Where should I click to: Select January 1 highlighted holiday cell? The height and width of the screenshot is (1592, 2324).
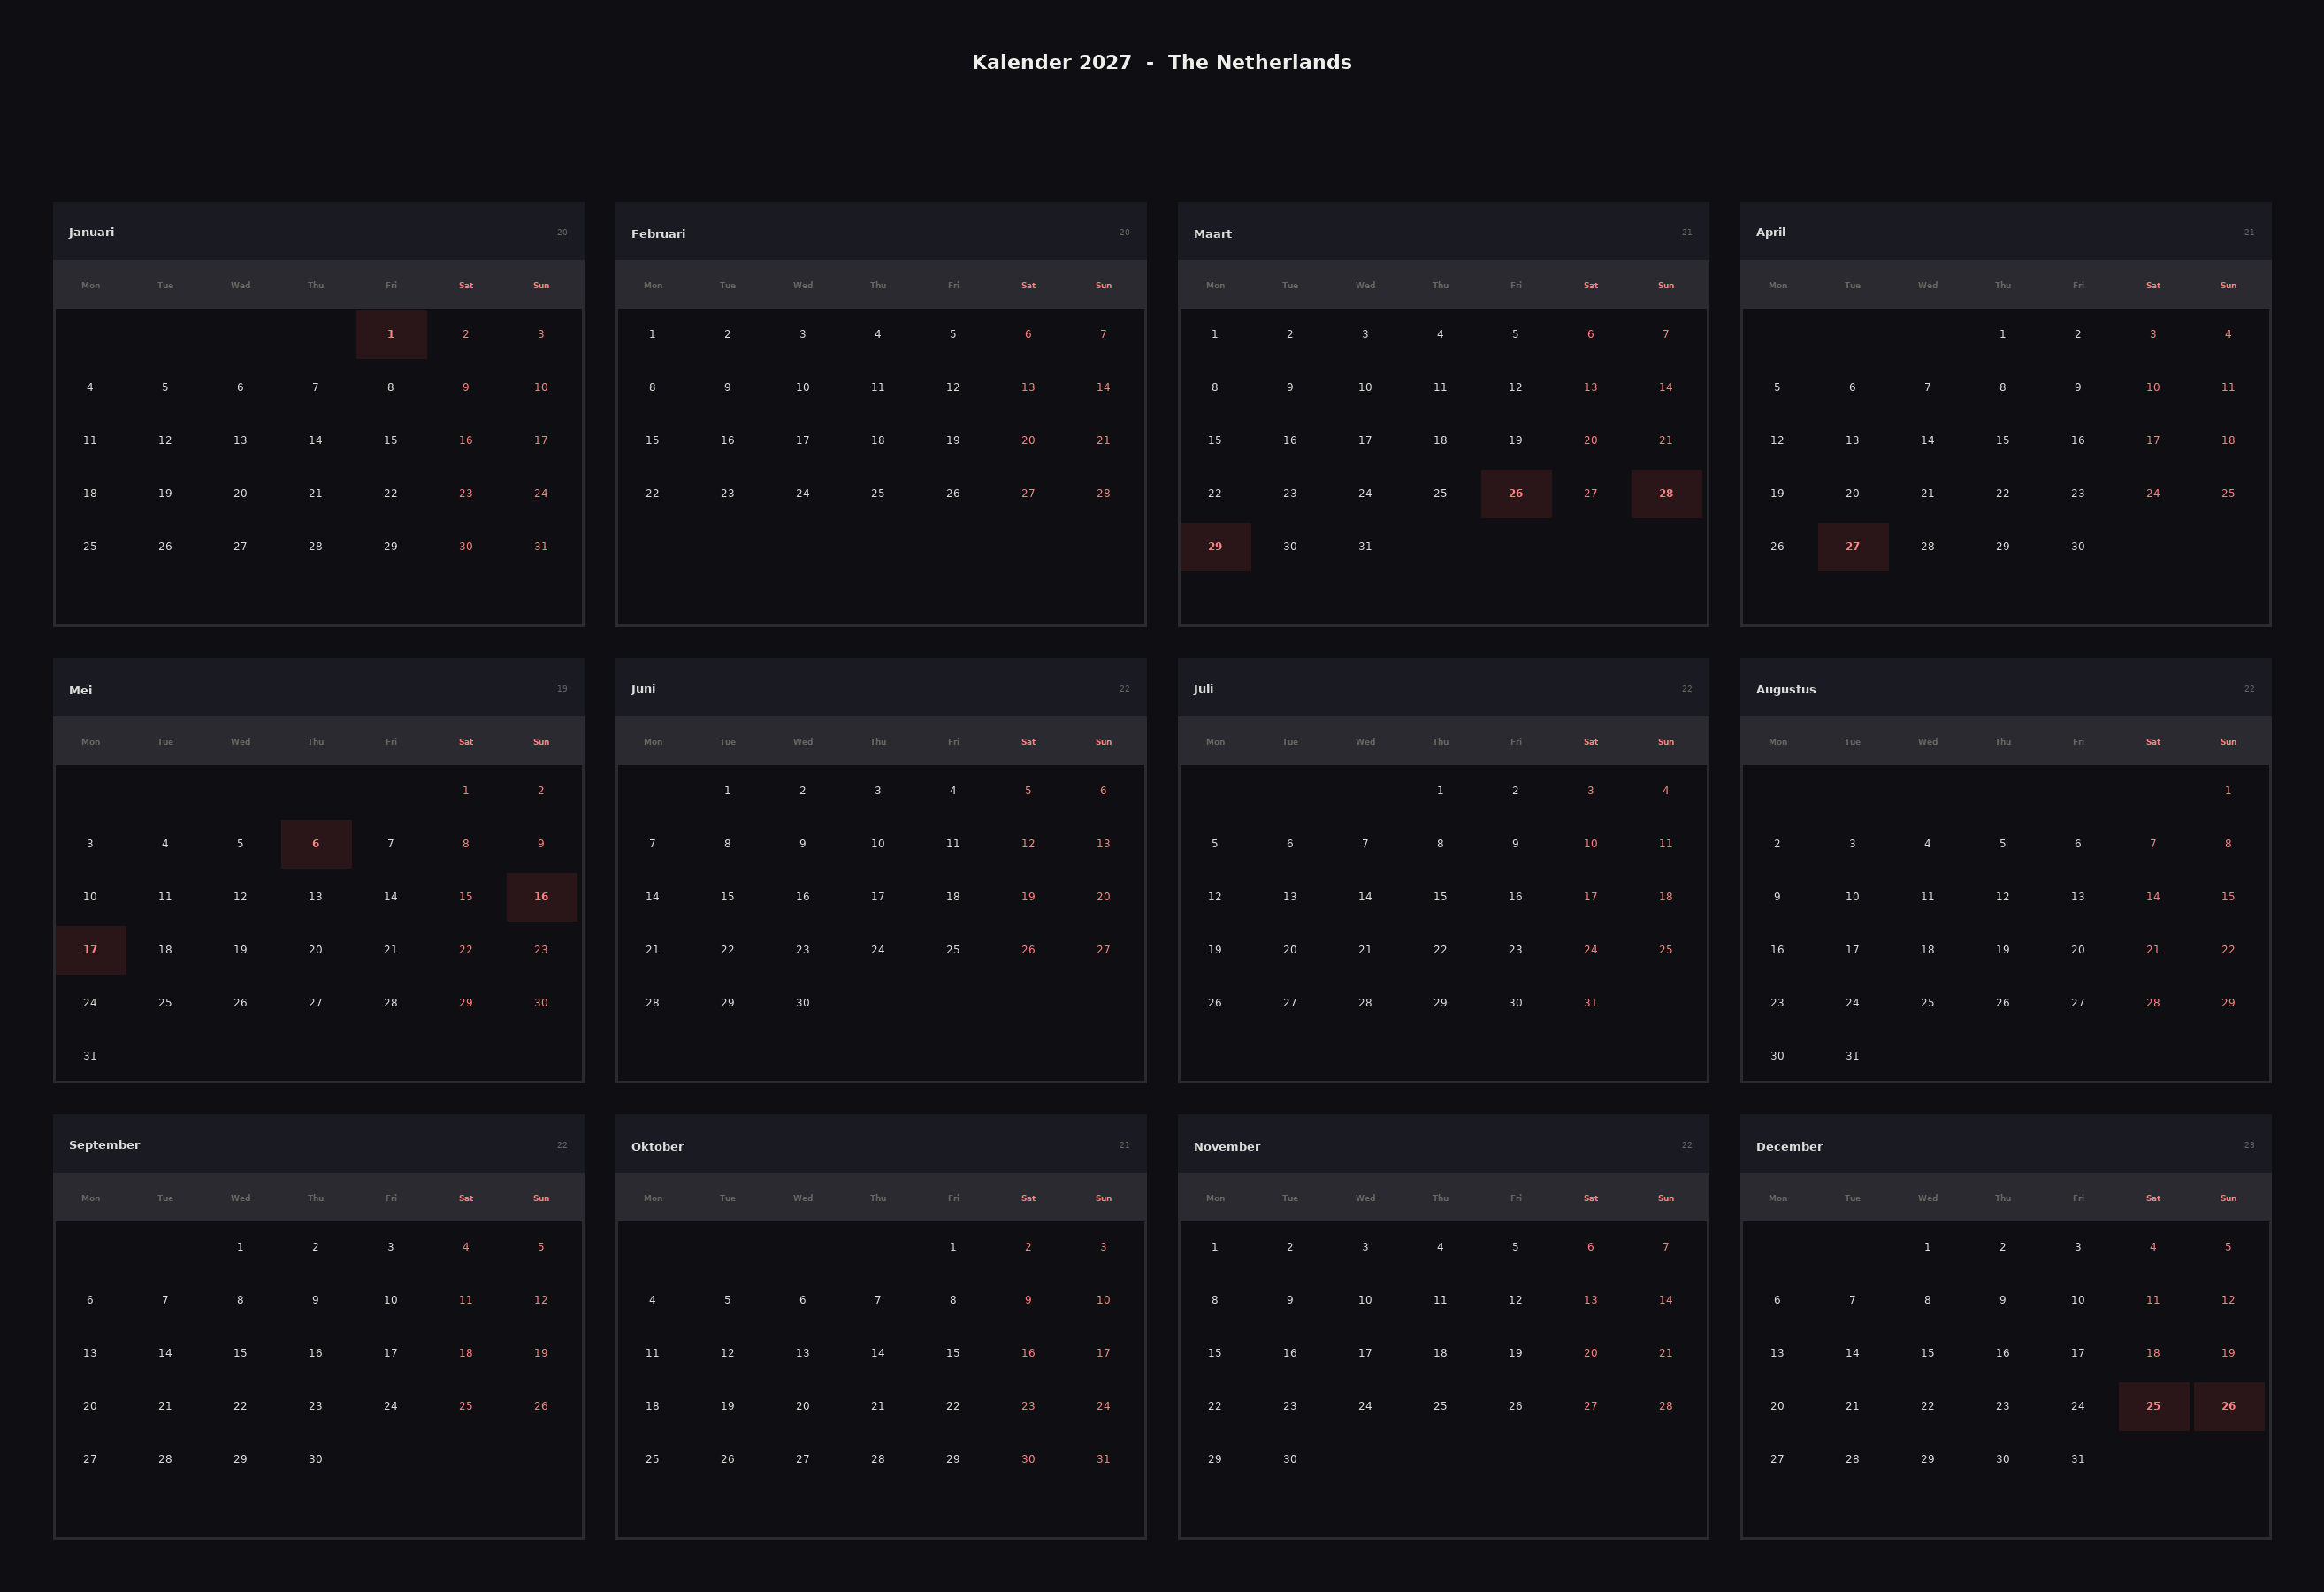coord(391,334)
